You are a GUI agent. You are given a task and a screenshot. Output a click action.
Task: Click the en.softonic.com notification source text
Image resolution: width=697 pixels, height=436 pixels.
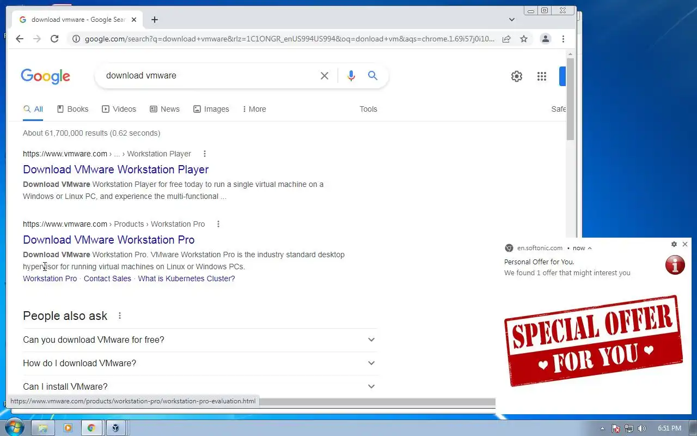tap(540, 248)
